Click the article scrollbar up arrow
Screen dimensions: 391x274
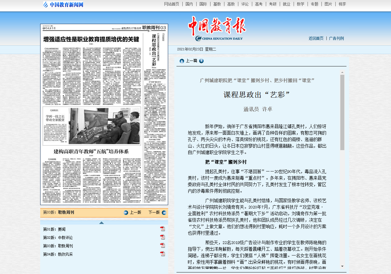[x=342, y=73]
